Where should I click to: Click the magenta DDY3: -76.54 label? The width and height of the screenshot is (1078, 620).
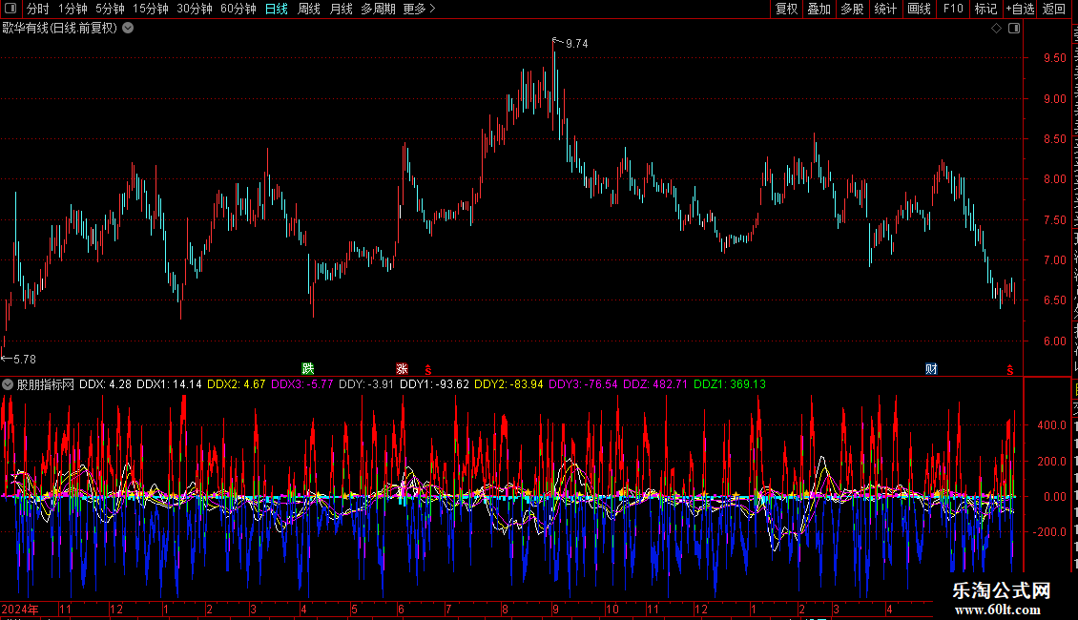[x=583, y=384]
